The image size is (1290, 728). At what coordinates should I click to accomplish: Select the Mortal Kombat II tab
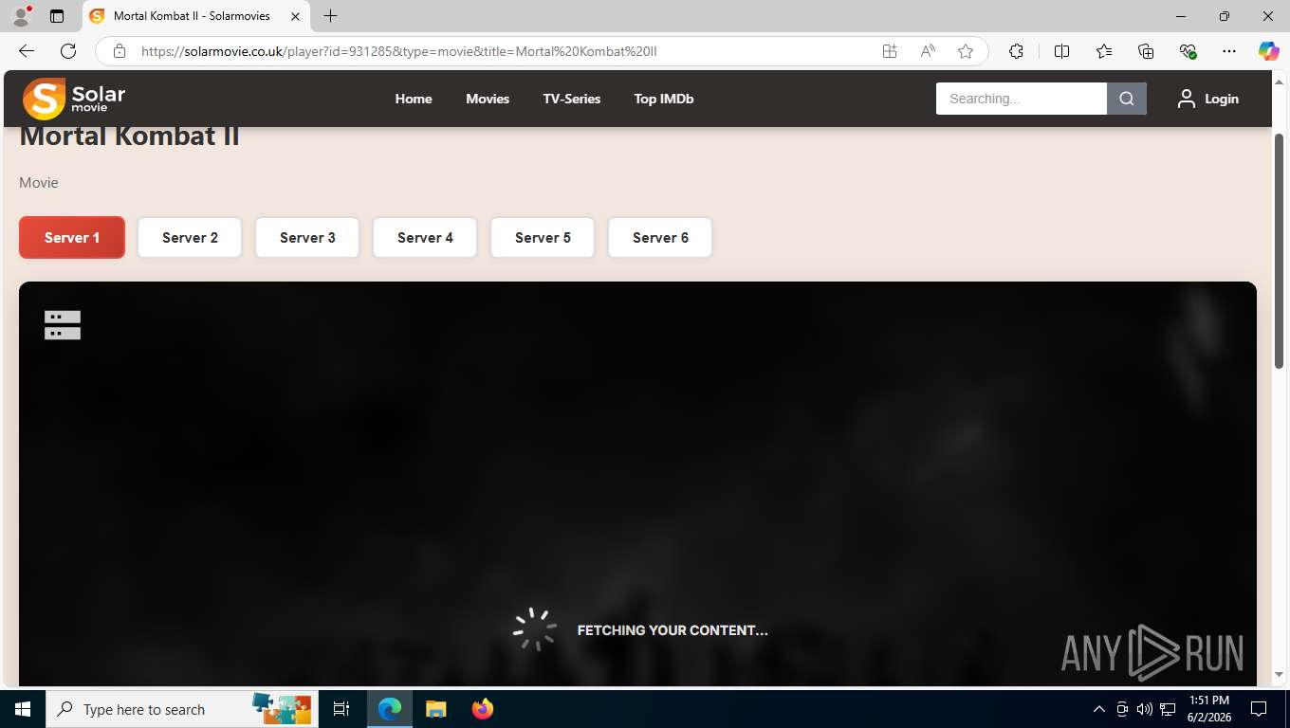(x=196, y=16)
